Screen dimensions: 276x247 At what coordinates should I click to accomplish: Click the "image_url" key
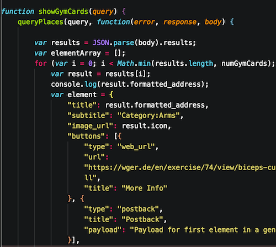pos(91,126)
